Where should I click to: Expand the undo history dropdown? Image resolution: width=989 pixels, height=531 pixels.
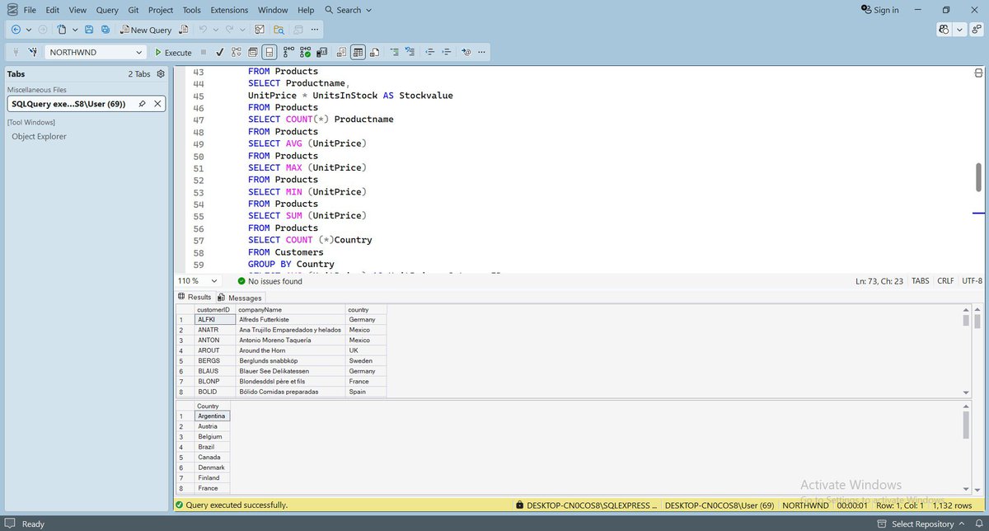click(x=214, y=30)
